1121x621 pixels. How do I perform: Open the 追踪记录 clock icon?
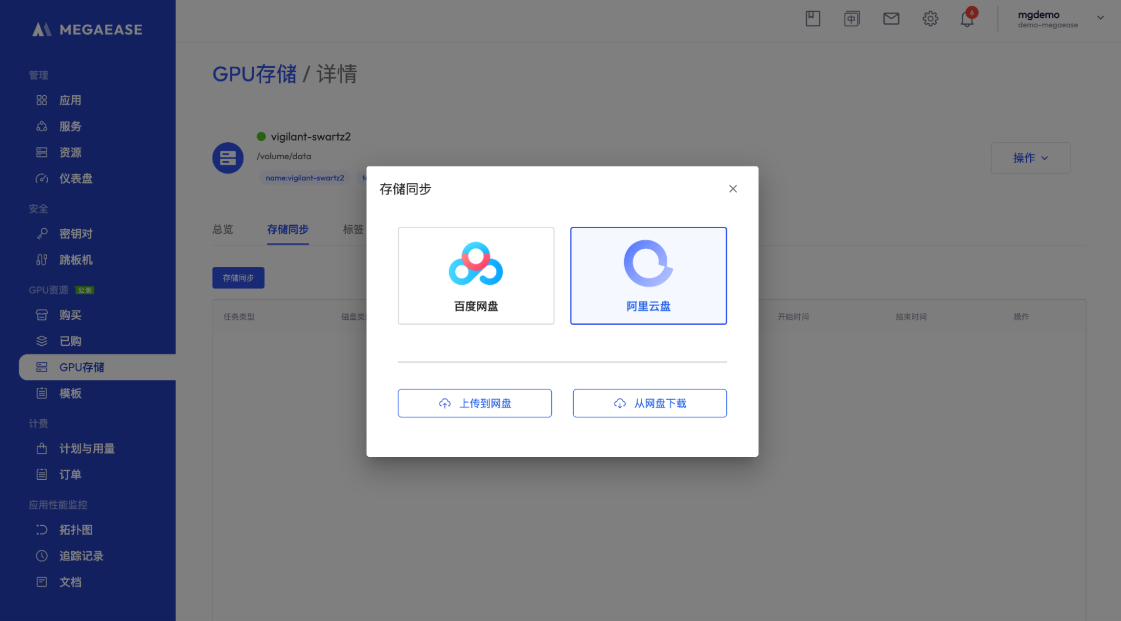[x=42, y=556]
